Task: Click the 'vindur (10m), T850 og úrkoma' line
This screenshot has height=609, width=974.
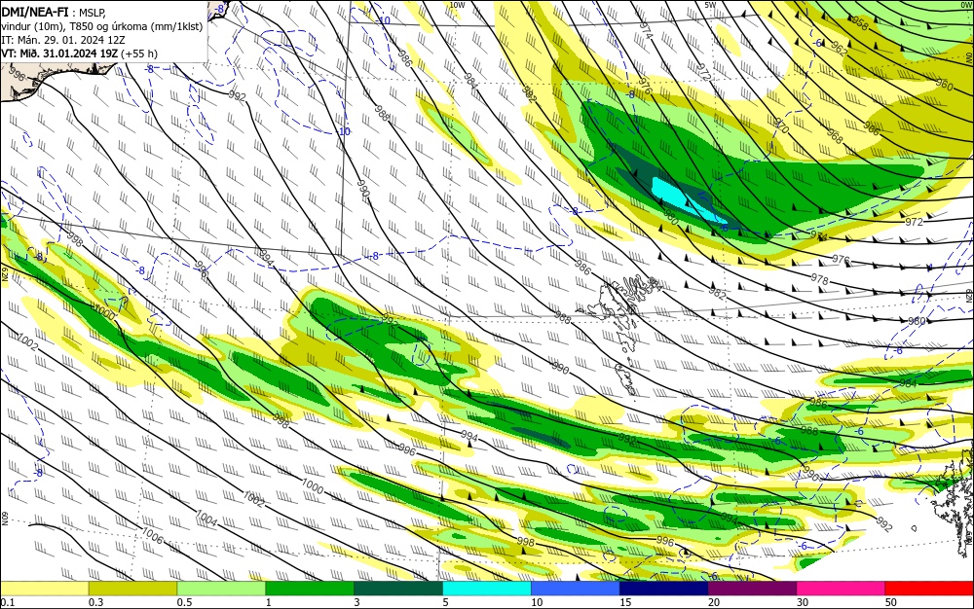Action: pyautogui.click(x=101, y=26)
